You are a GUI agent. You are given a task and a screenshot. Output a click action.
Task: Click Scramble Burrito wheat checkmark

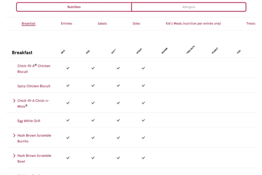pos(143,138)
